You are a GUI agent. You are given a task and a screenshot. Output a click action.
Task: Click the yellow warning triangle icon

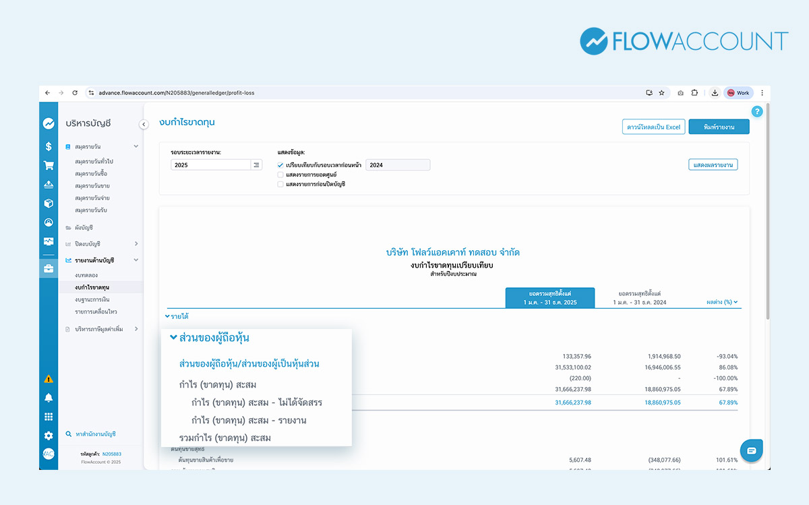[x=49, y=379]
